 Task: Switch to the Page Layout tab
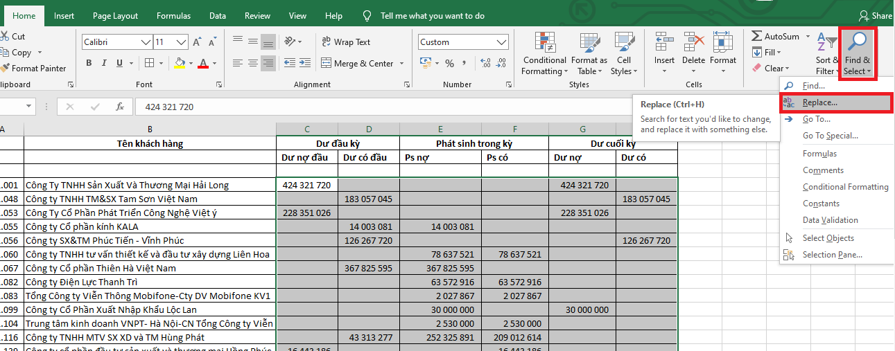[x=115, y=15]
